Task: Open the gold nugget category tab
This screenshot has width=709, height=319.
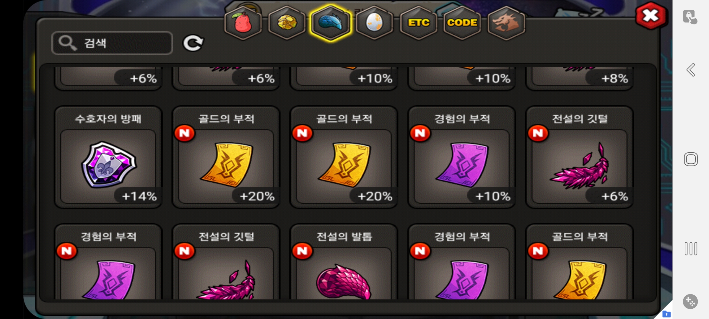Action: click(287, 23)
